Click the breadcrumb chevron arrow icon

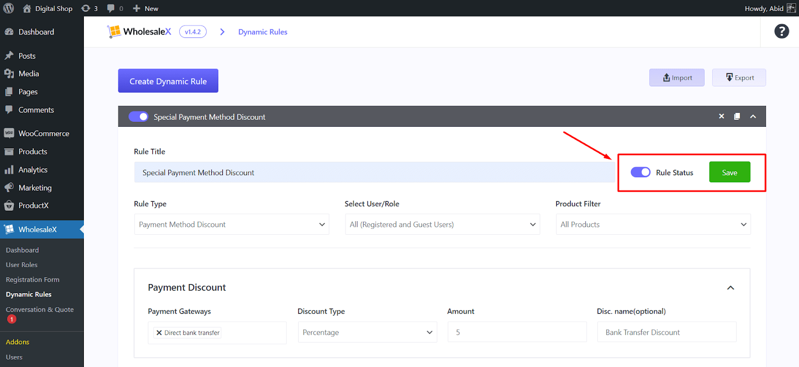pyautogui.click(x=222, y=32)
